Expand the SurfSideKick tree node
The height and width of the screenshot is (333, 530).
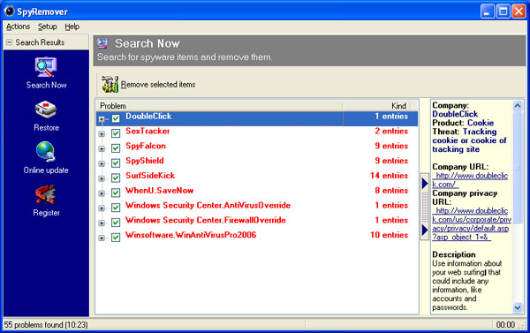(102, 178)
